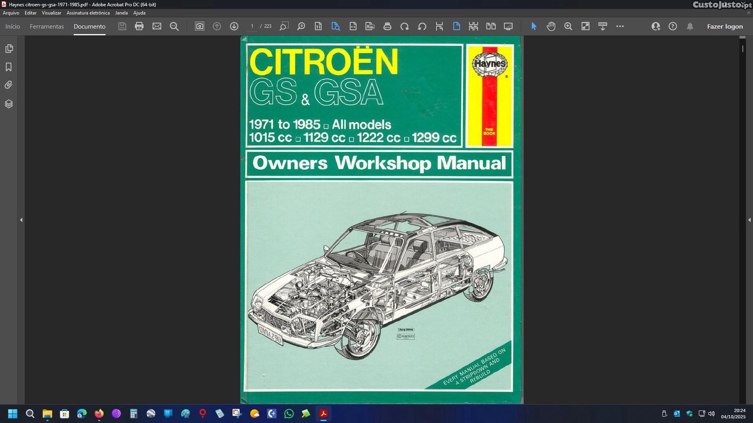The image size is (753, 423).
Task: Open the Attachments paperclip panel
Action: (9, 85)
